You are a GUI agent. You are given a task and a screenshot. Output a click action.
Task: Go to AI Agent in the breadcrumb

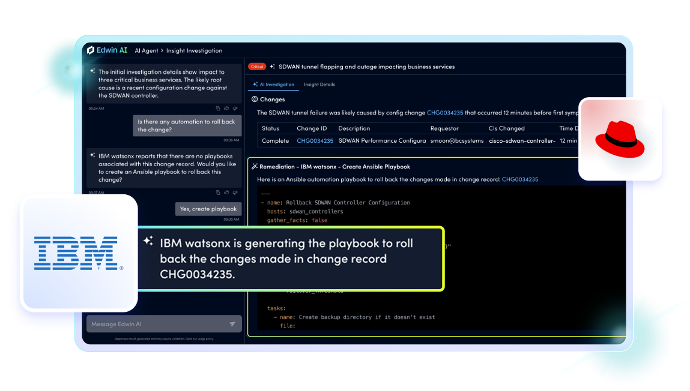pos(147,51)
